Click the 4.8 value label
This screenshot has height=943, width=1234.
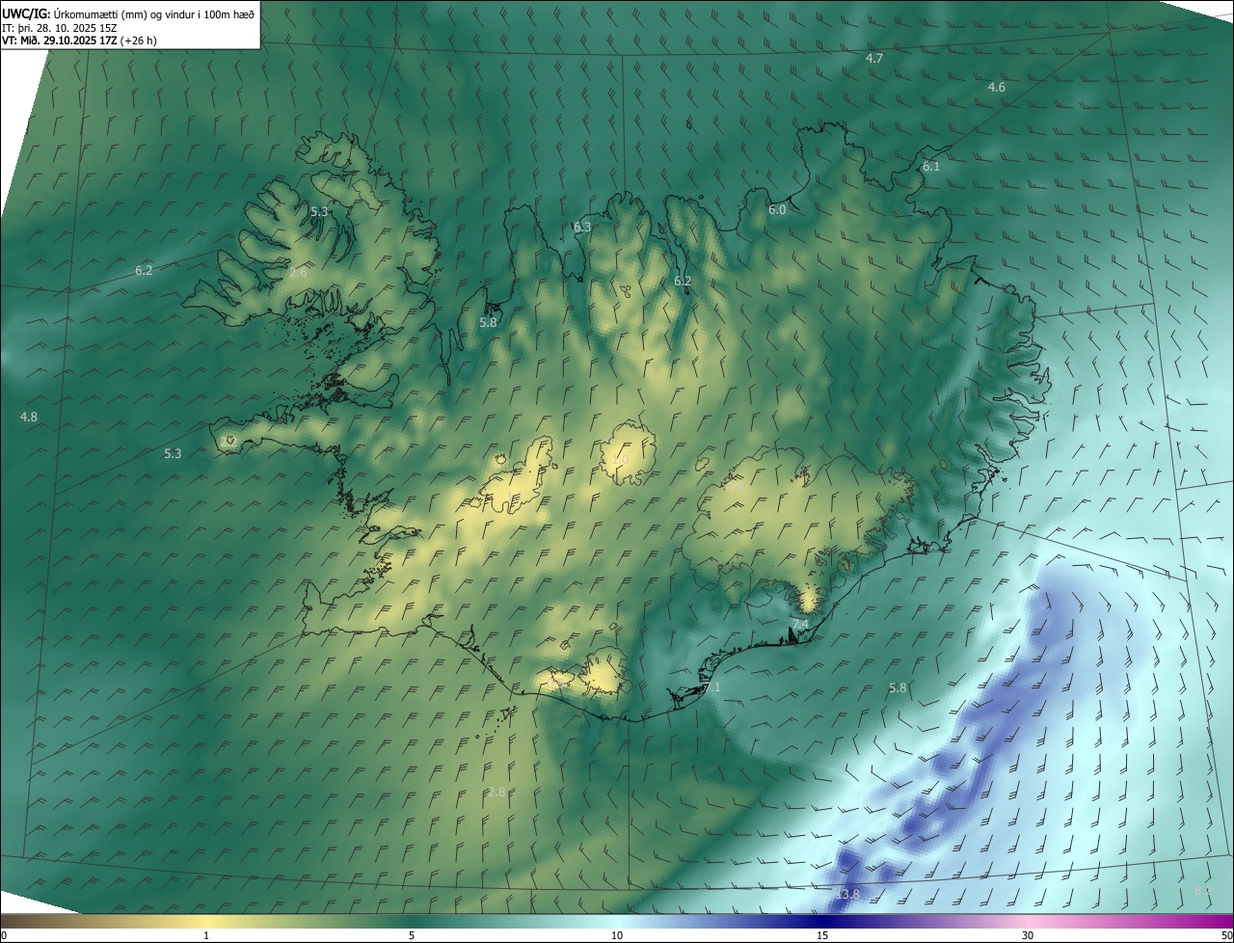29,418
